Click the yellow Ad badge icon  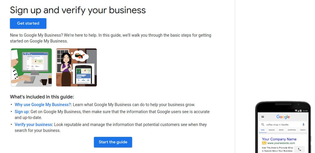(x=264, y=143)
